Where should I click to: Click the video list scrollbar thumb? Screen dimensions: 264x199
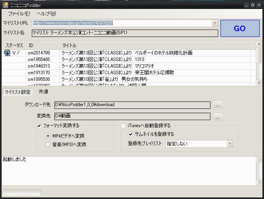[x=259, y=55]
